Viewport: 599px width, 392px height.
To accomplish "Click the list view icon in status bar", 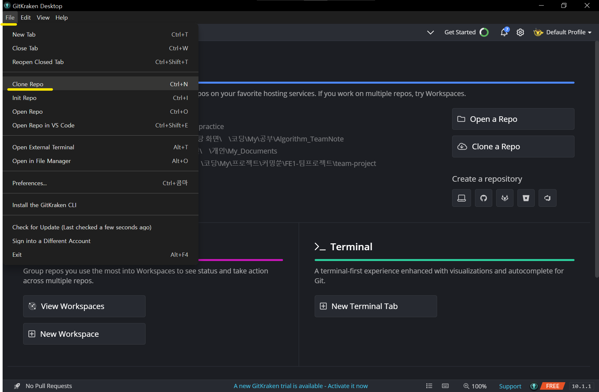I will coord(429,386).
